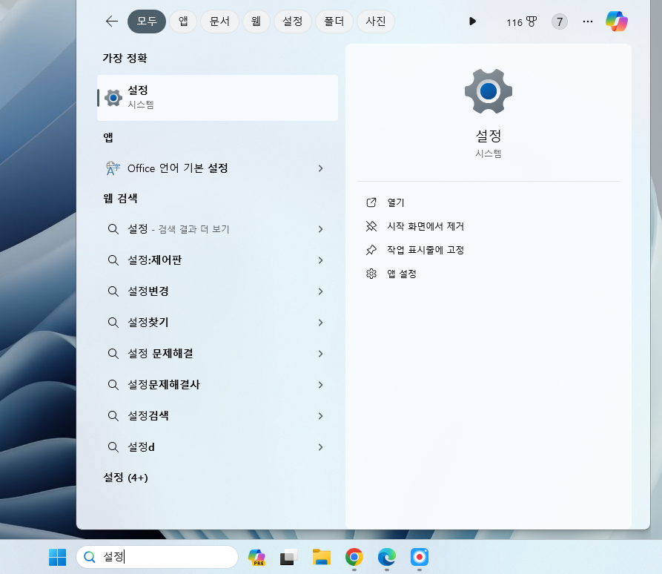Open the screen recorder app in the taskbar
The width and height of the screenshot is (662, 574).
[x=420, y=557]
